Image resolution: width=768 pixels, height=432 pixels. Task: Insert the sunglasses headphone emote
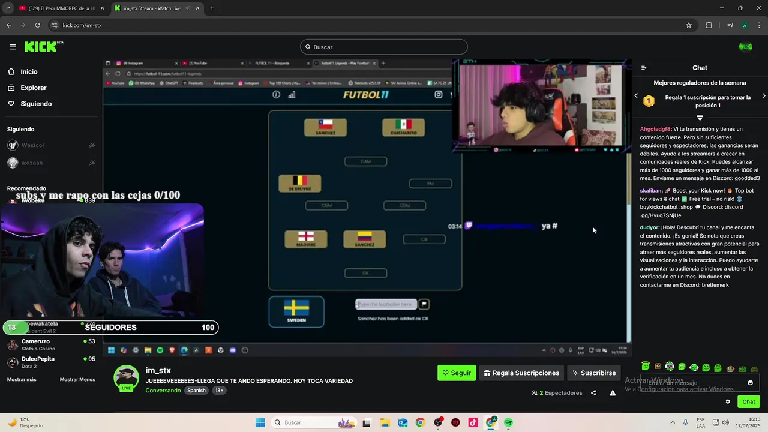[x=670, y=367]
